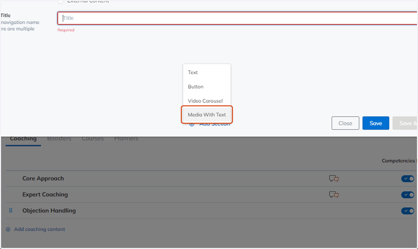Open the Expert Coaching row
The height and width of the screenshot is (249, 418).
point(210,194)
